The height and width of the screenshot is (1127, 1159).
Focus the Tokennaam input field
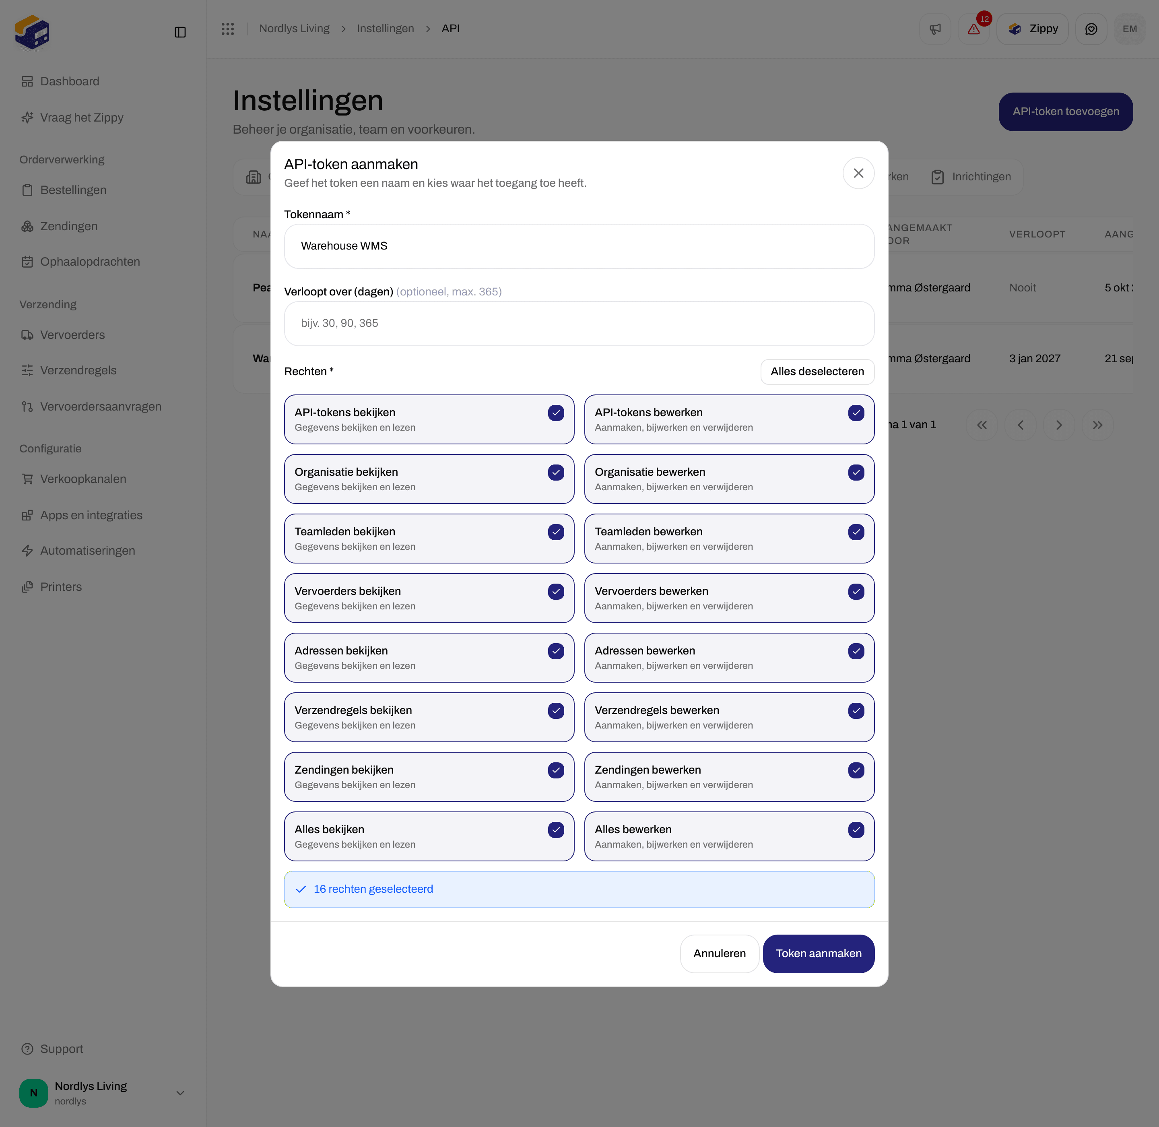click(x=579, y=246)
